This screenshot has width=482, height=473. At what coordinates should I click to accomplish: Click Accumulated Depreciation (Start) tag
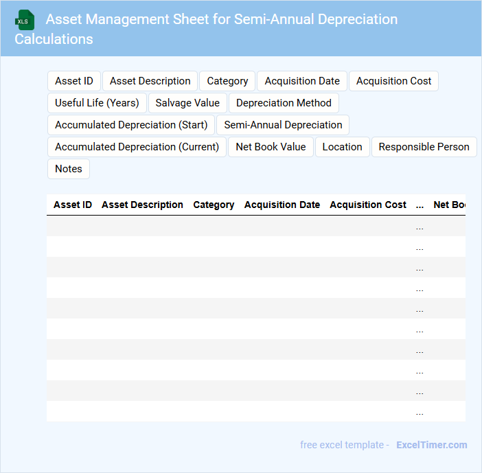[x=131, y=125]
